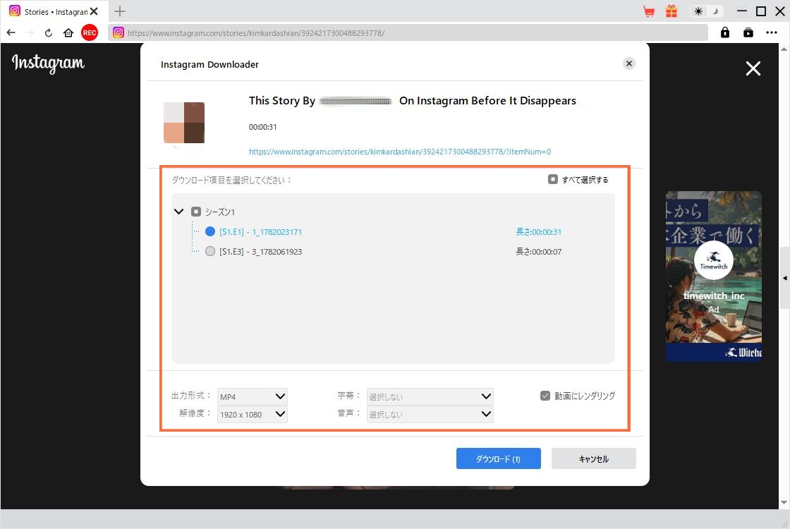Toggle the すべて選択する checkbox

(x=553, y=179)
